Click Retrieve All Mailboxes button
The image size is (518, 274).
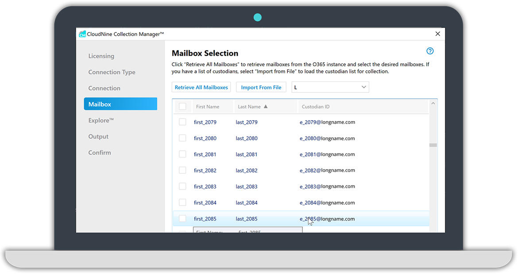[201, 87]
